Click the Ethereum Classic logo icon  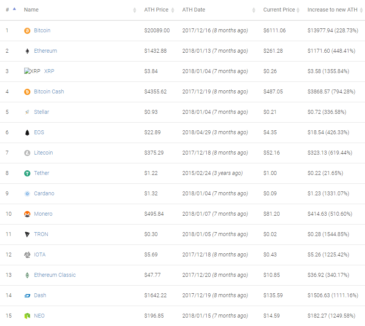pos(27,275)
